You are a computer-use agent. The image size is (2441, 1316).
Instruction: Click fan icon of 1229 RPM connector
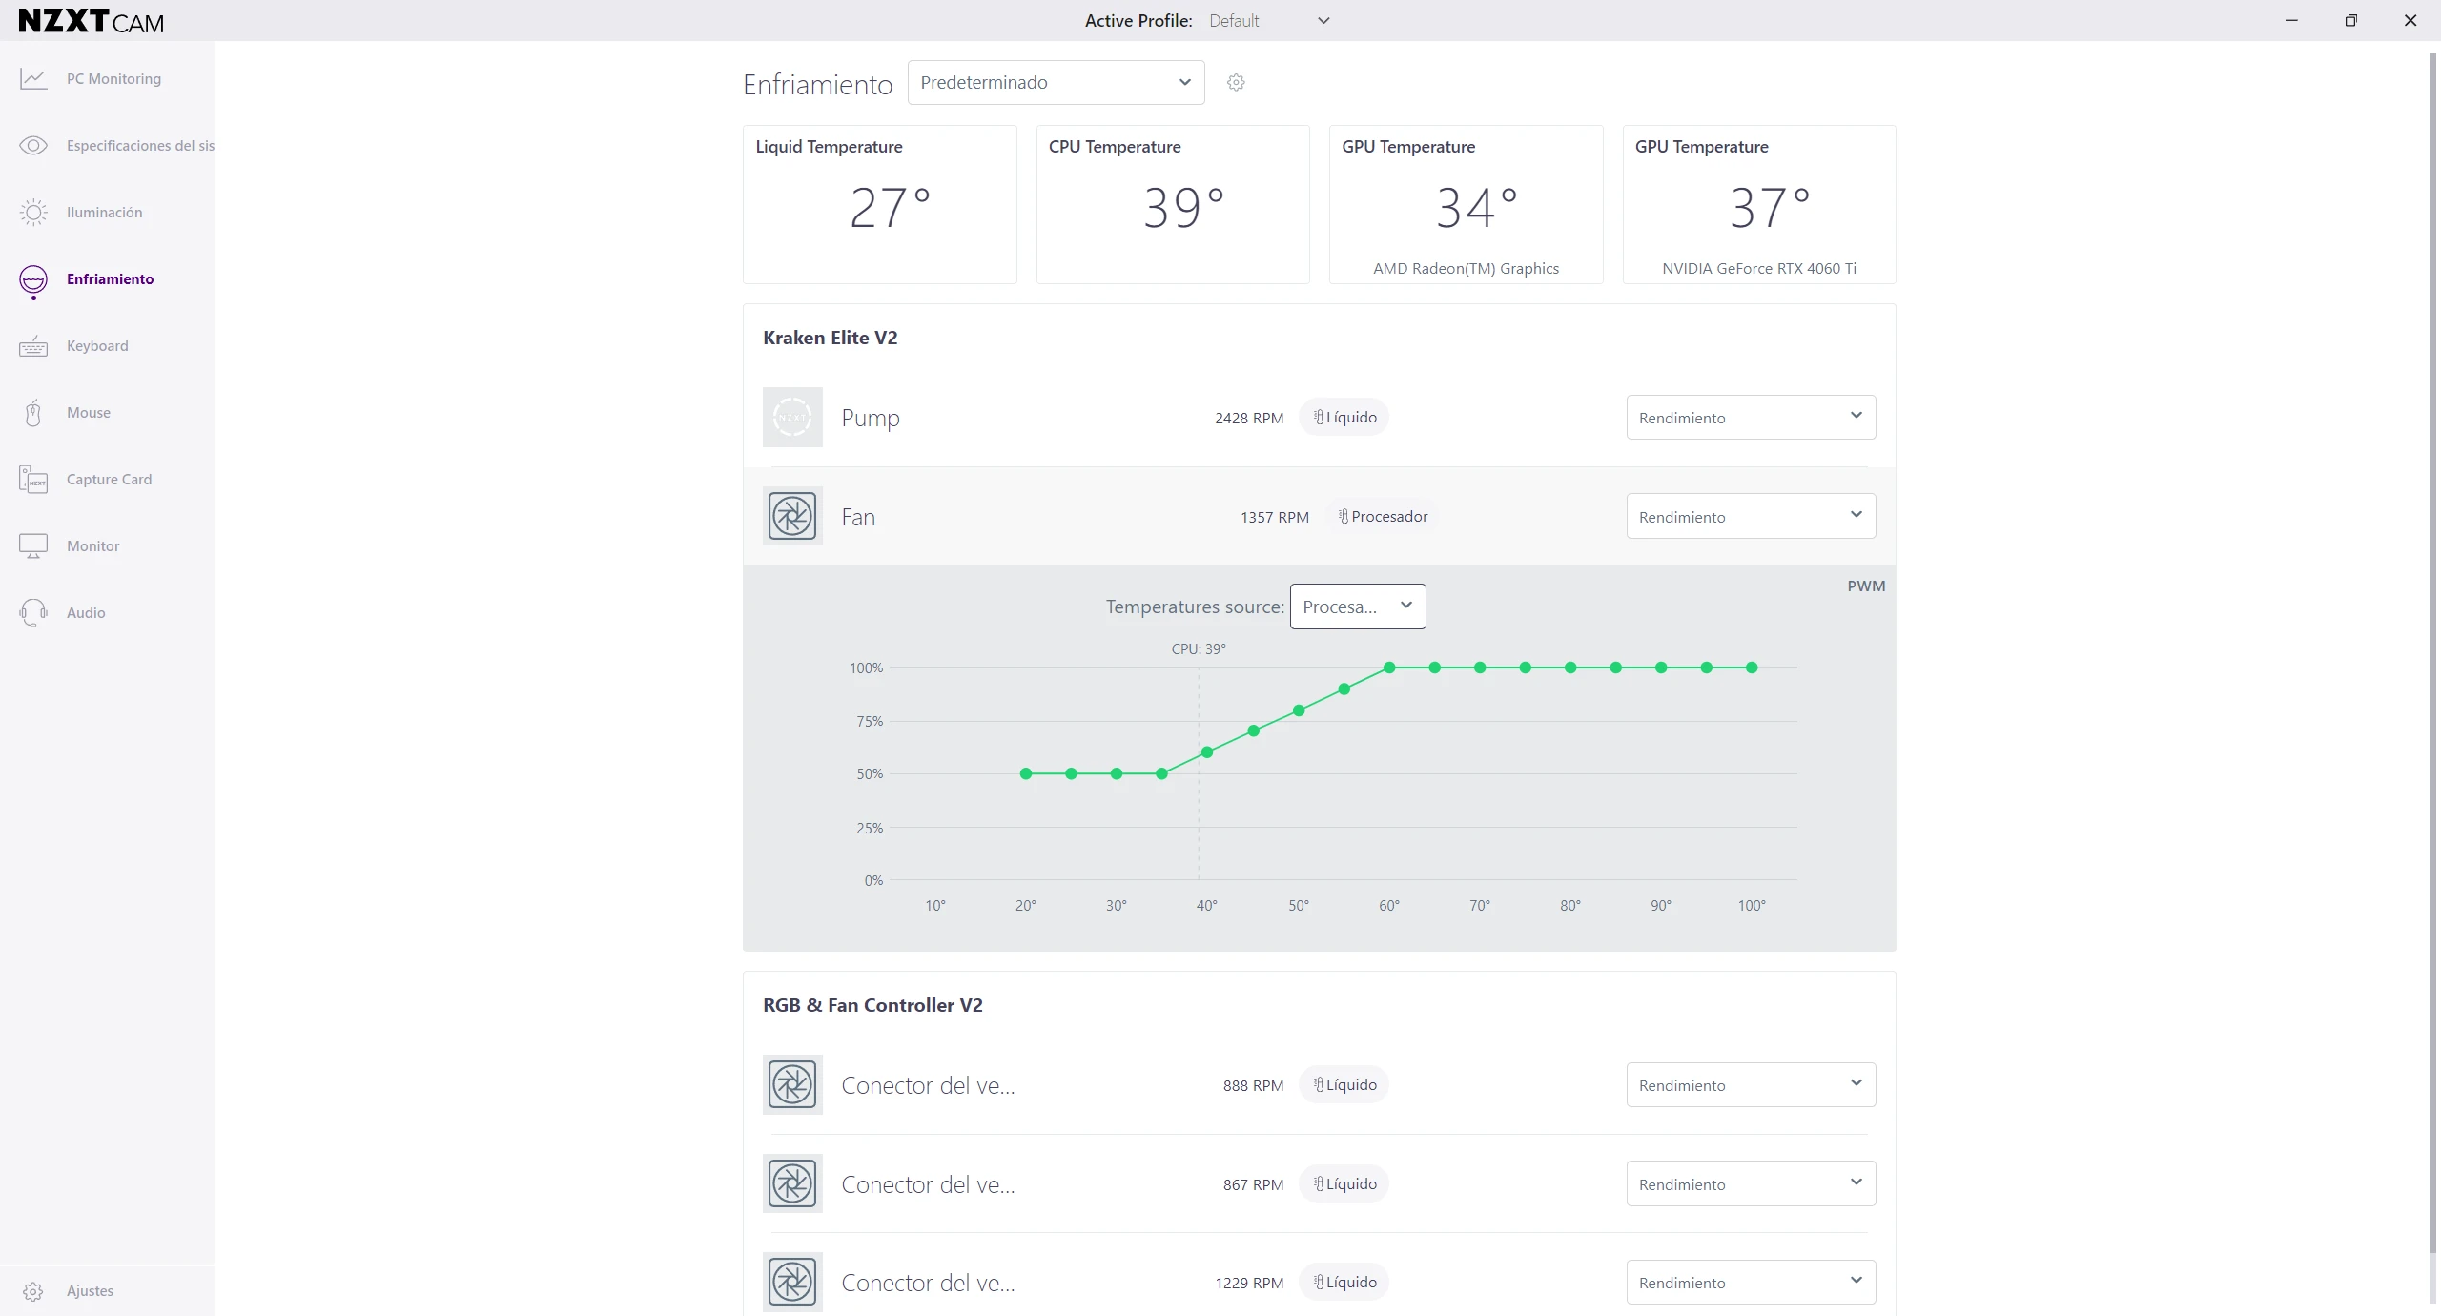(792, 1283)
